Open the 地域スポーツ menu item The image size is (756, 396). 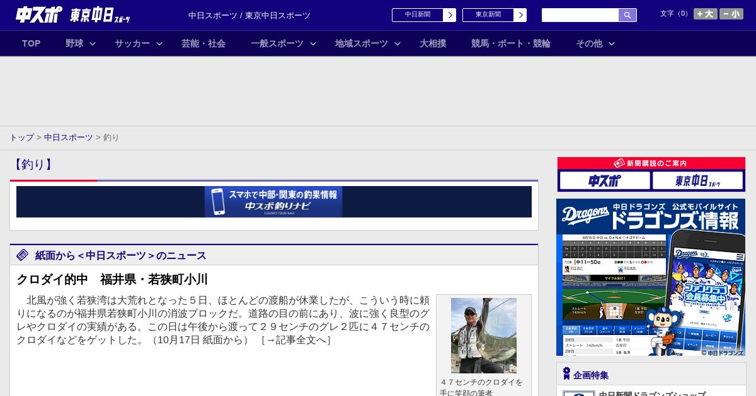pyautogui.click(x=362, y=43)
